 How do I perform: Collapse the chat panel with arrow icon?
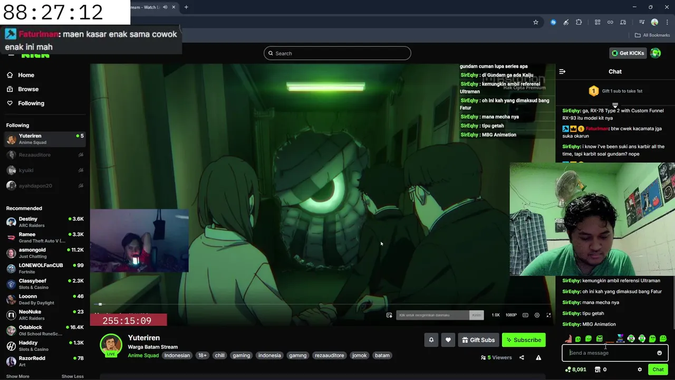pyautogui.click(x=562, y=72)
